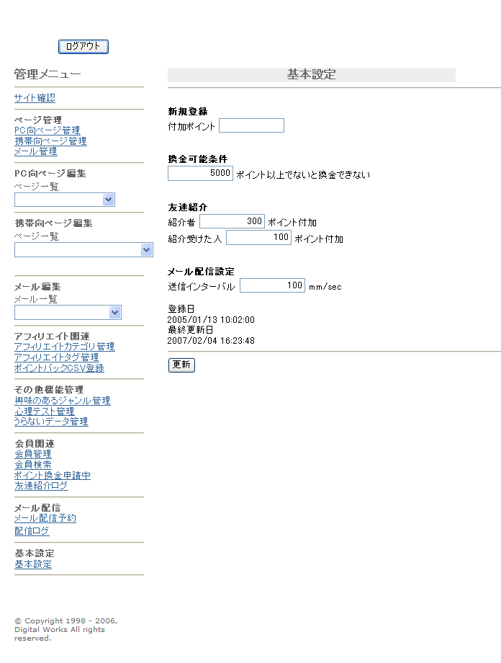Open アフィリエイトカテゴリ管理 link
Image resolution: width=501 pixels, height=663 pixels.
pyautogui.click(x=64, y=347)
